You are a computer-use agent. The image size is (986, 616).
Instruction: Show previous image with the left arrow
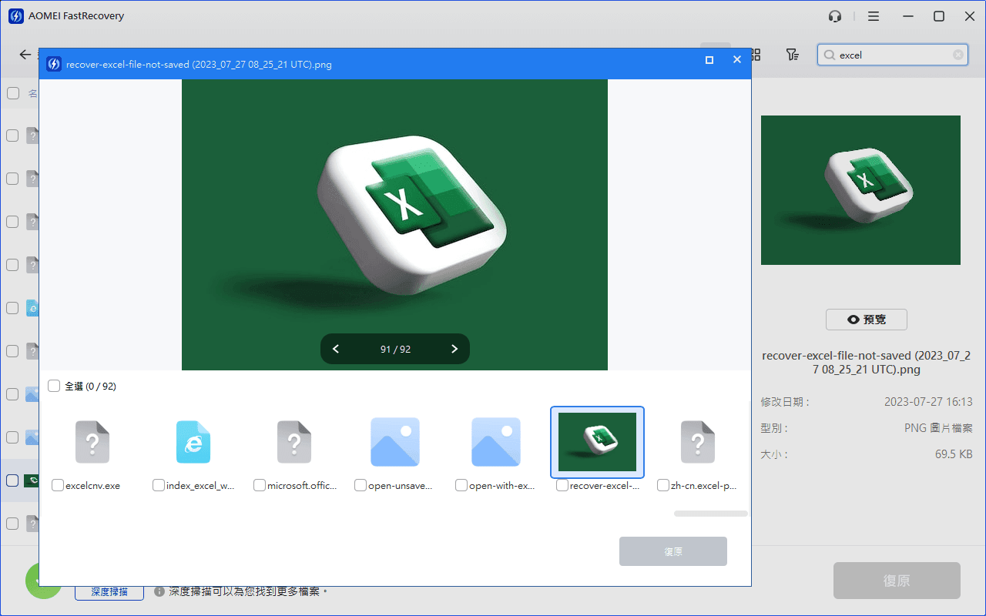pos(336,349)
